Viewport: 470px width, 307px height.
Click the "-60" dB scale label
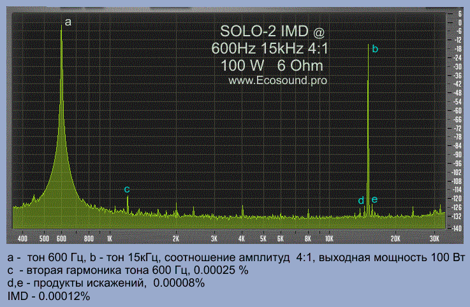[x=458, y=111]
